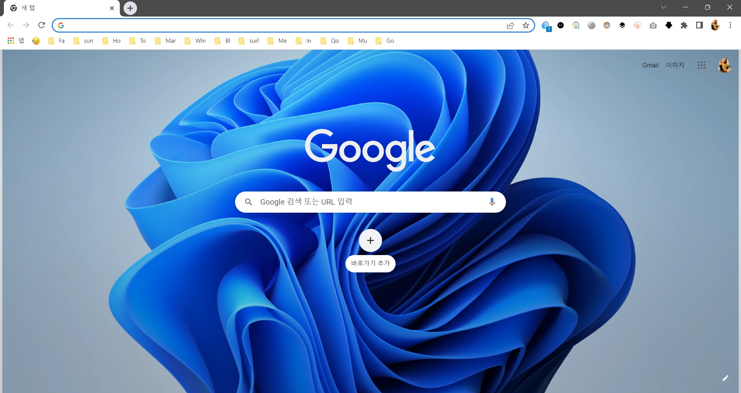
Task: Open the Ho bookmark folder
Action: point(111,41)
